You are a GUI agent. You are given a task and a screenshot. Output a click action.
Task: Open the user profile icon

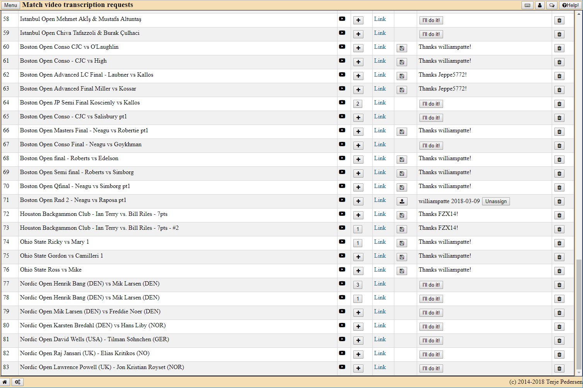[540, 5]
